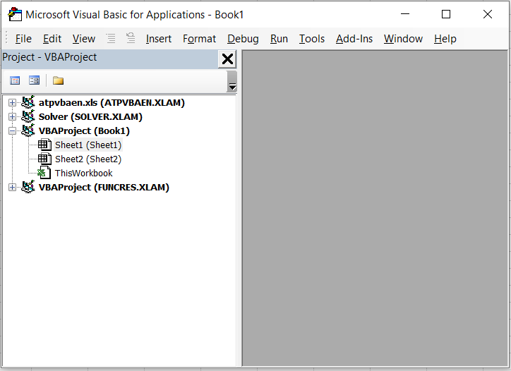Select Sheet1 (Sheet1) in project tree
The width and height of the screenshot is (511, 371).
point(88,145)
